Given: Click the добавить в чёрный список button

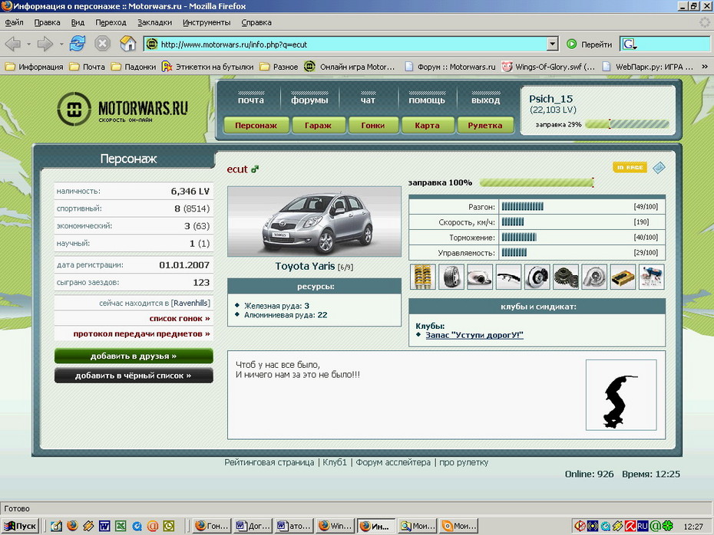Looking at the screenshot, I should coord(134,376).
